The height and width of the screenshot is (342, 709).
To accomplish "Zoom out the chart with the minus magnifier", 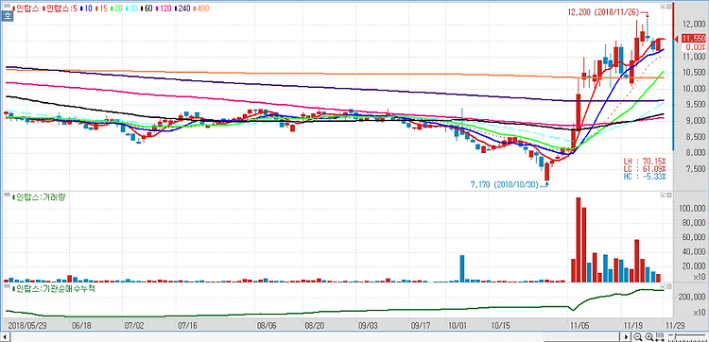I will [637, 337].
